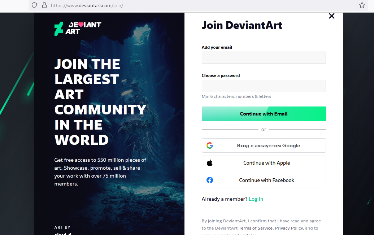Focus the Add your email field

pos(264,58)
